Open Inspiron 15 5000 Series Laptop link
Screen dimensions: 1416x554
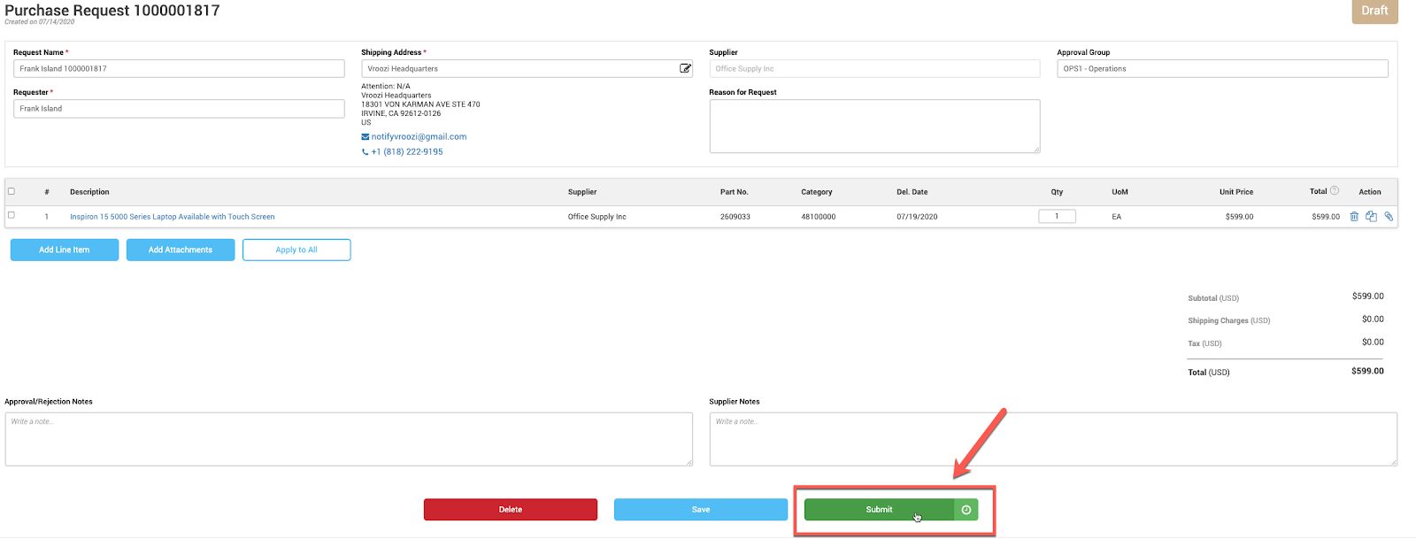[173, 216]
